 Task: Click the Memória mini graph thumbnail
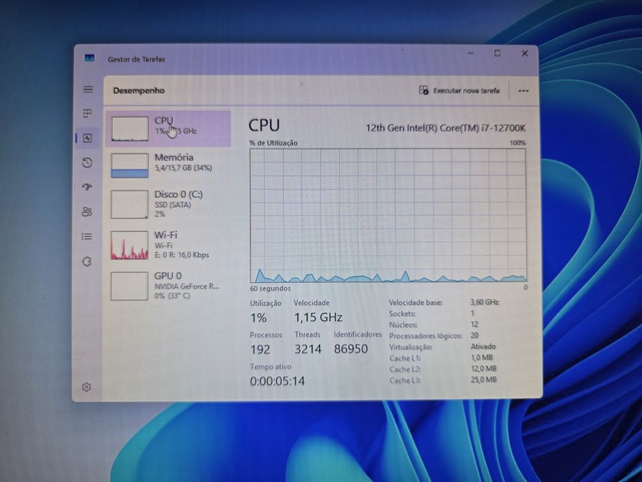tap(130, 165)
